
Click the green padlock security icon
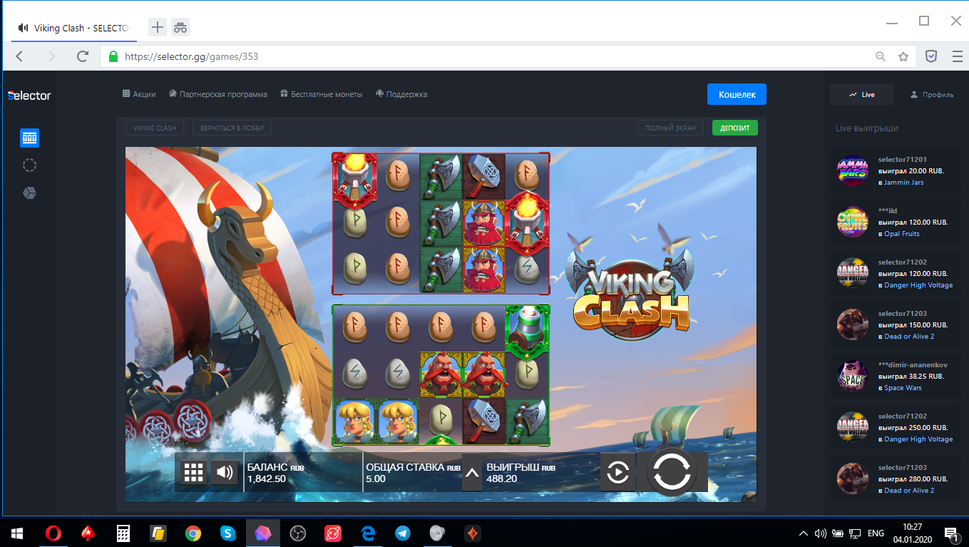[113, 56]
